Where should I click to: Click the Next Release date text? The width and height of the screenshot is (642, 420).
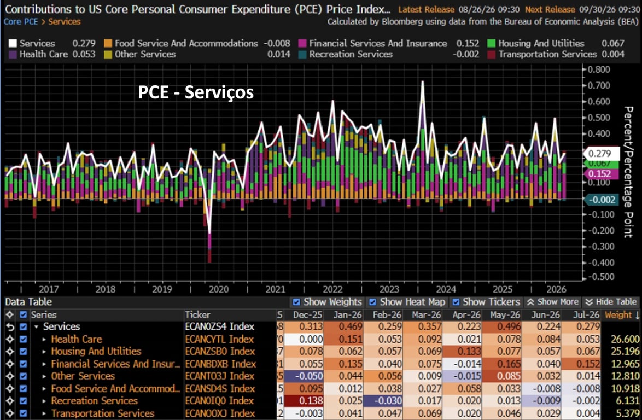(609, 9)
